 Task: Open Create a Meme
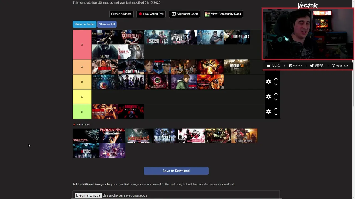pos(121,14)
